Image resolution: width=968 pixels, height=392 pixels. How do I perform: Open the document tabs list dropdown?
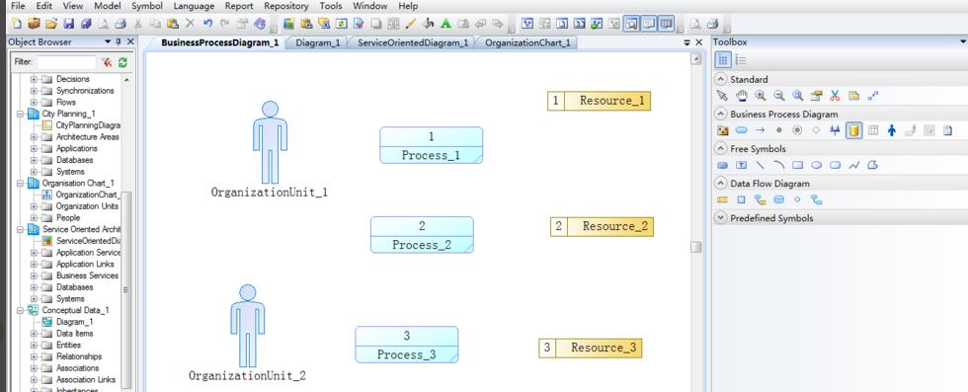pos(687,42)
